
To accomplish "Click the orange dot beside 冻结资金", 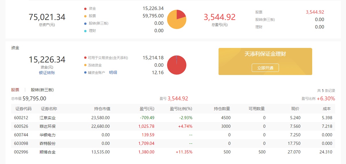I will click(85, 65).
